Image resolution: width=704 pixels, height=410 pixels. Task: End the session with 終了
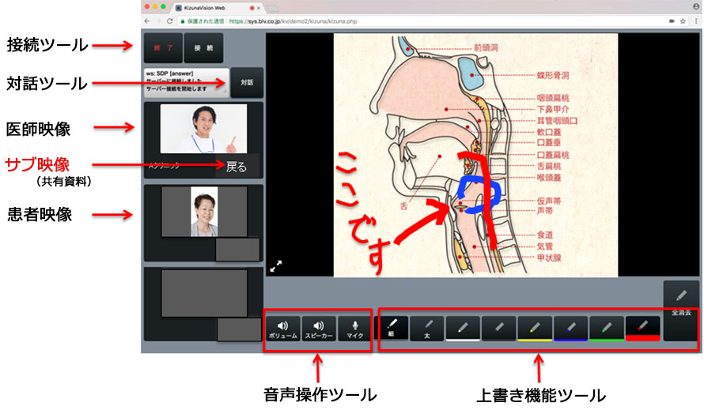pyautogui.click(x=164, y=47)
